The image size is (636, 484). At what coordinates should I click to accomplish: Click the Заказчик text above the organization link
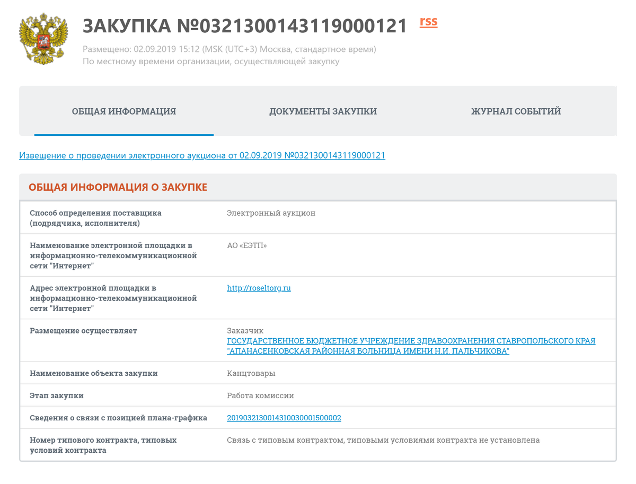pyautogui.click(x=245, y=331)
